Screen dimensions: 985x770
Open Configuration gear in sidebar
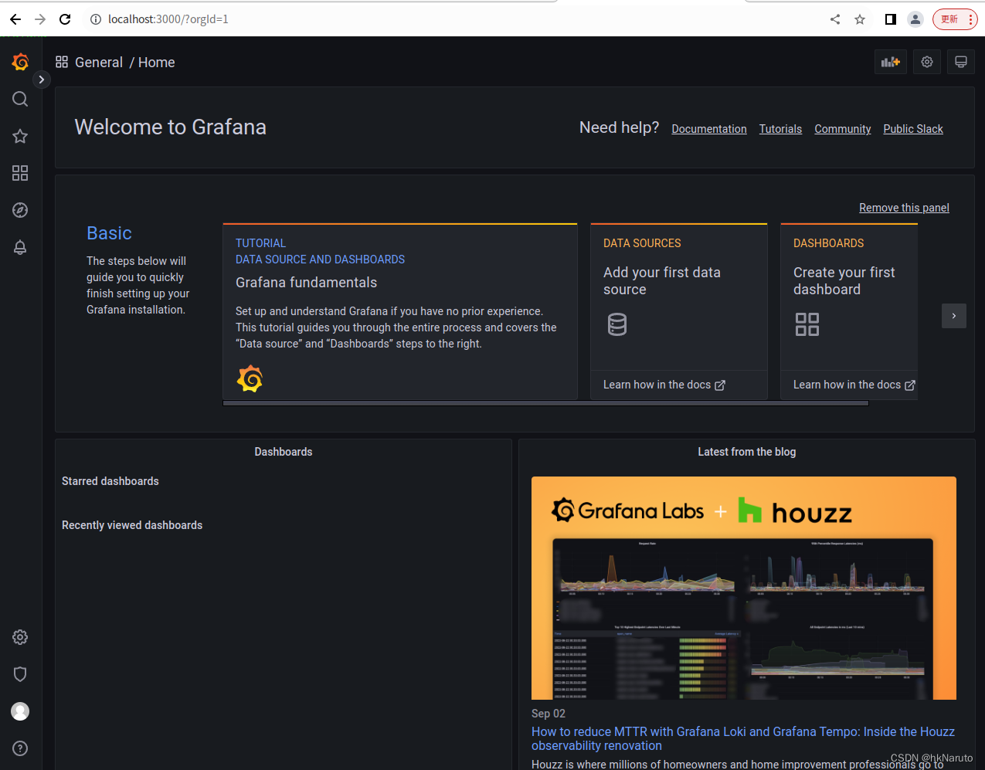20,637
